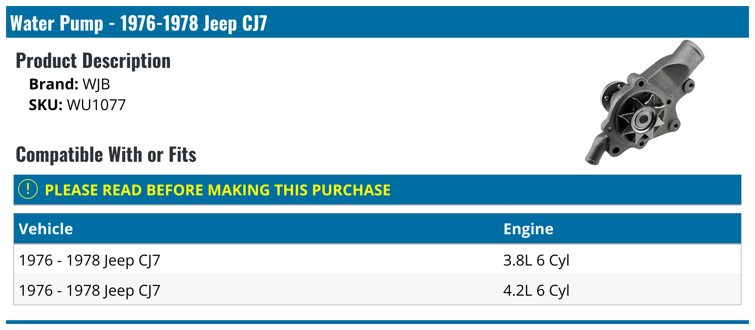
Task: Expand the PLEASE READ BEFORE MAKING THIS PURCHASE notice
Action: pyautogui.click(x=217, y=190)
